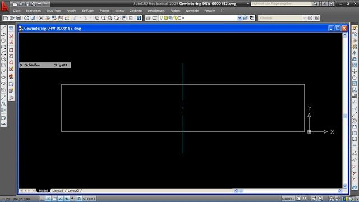Viewport: 359px width, 202px height.
Task: Open plot preview in standard toolbar
Action: (x=33, y=18)
